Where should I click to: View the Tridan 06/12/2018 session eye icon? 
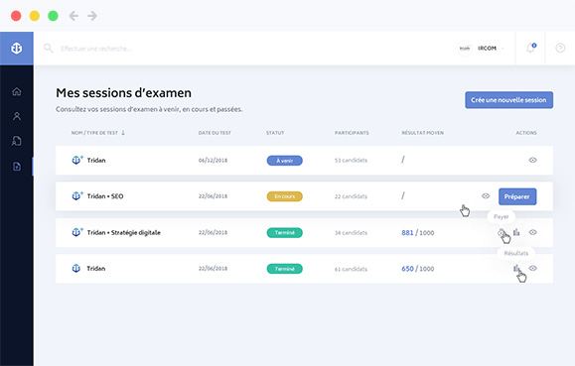(533, 160)
